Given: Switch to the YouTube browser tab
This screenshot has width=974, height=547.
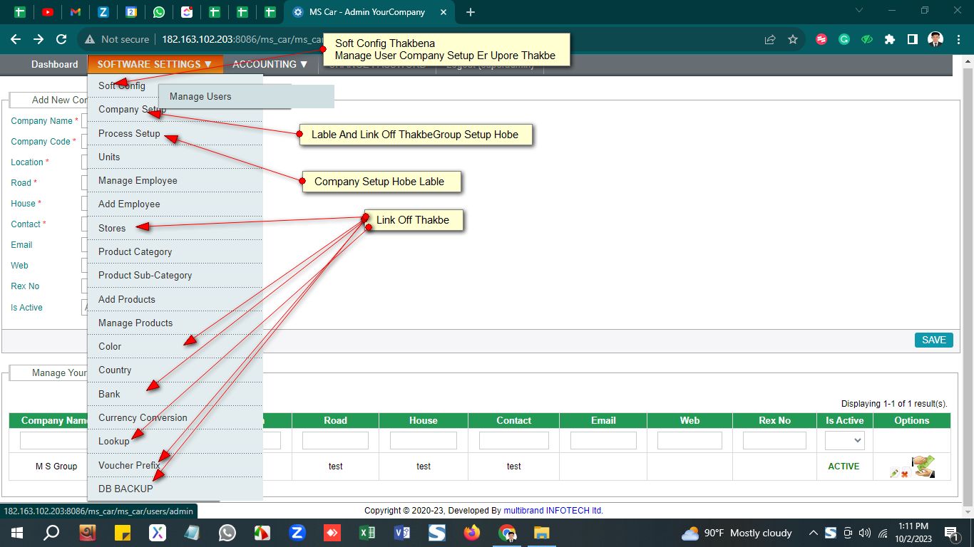Looking at the screenshot, I should [47, 12].
